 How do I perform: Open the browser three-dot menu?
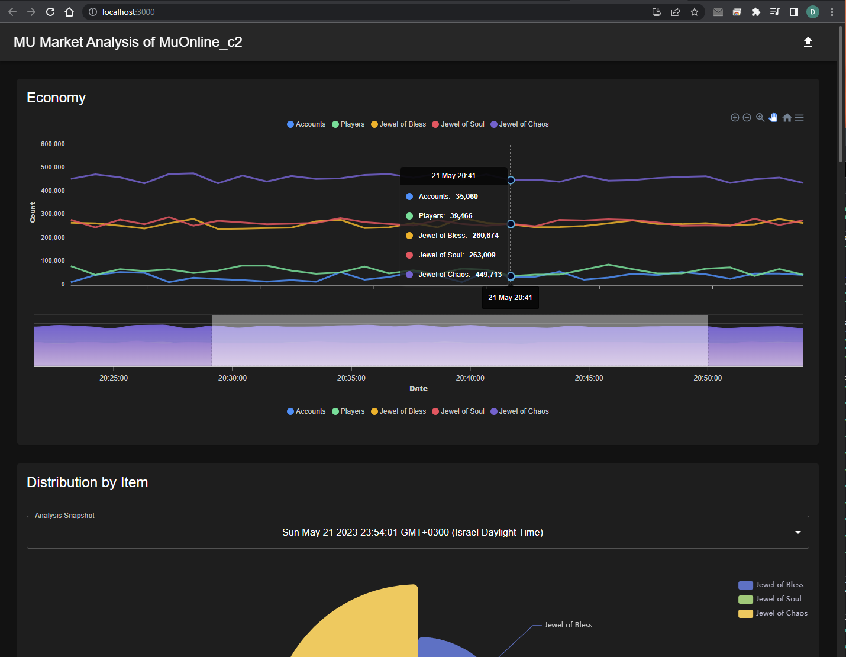(832, 12)
